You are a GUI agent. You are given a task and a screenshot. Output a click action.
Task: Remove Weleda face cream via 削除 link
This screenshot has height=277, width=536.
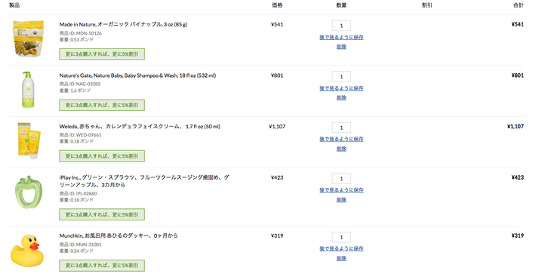click(341, 149)
